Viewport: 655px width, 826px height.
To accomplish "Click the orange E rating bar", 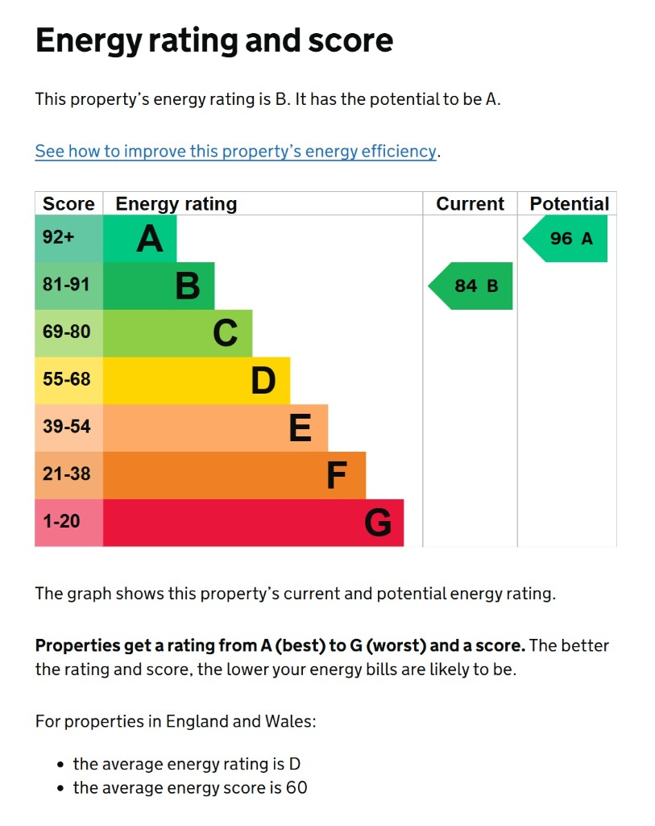I will (215, 428).
